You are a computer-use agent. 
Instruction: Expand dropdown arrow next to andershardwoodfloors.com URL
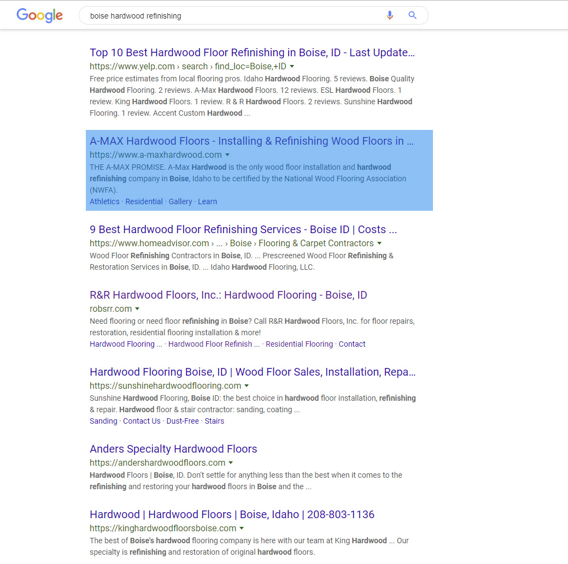click(x=231, y=462)
